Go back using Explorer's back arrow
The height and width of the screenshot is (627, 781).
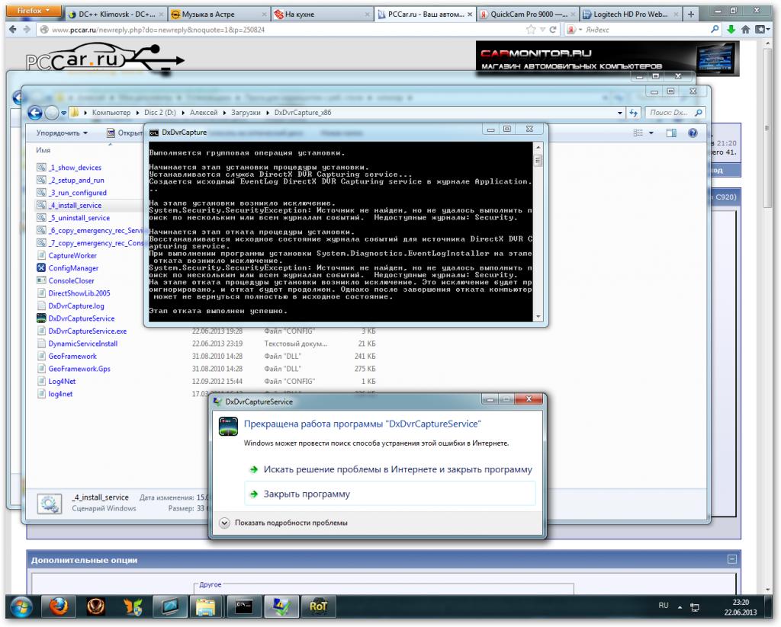pos(35,113)
